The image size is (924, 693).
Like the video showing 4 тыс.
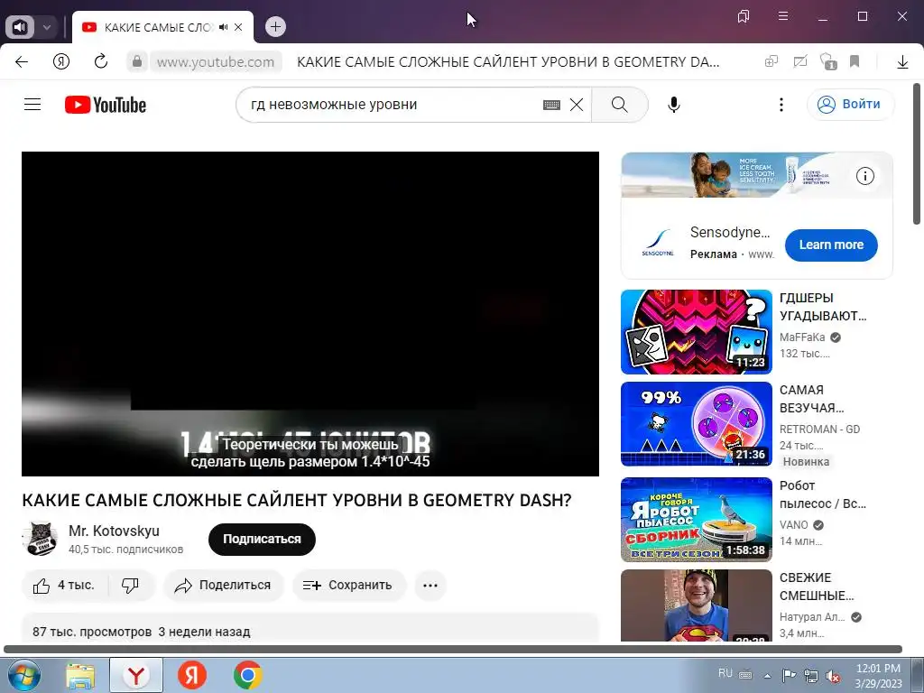tap(65, 585)
